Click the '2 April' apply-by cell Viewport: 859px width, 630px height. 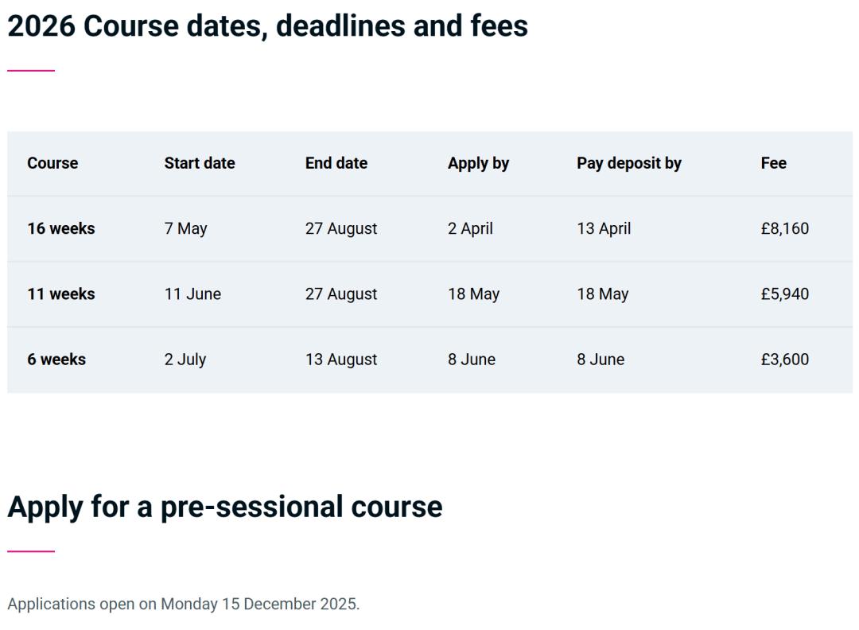click(470, 228)
